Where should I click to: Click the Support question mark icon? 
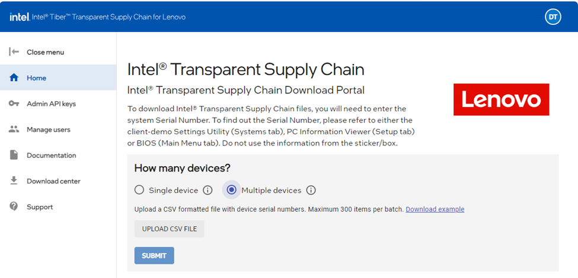[14, 206]
